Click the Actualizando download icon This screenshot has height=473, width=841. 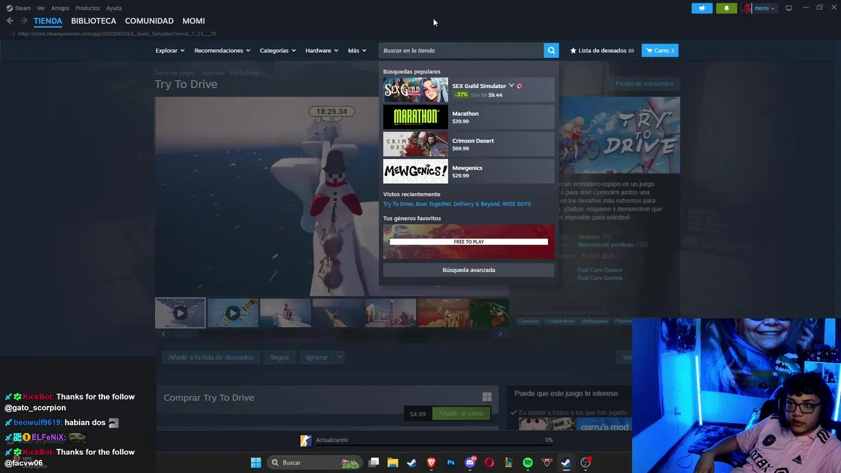(306, 440)
